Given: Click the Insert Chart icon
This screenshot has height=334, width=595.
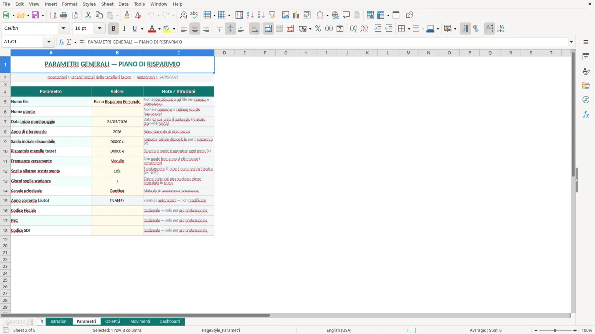Looking at the screenshot, I should (x=297, y=15).
